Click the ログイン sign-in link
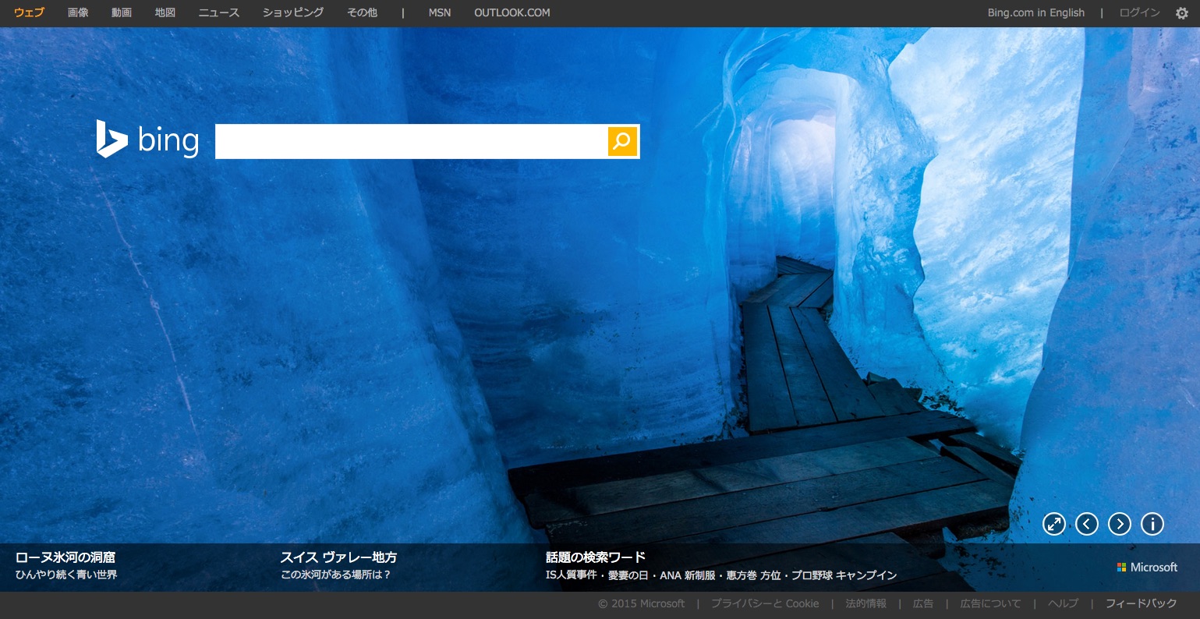The height and width of the screenshot is (619, 1200). (x=1139, y=12)
